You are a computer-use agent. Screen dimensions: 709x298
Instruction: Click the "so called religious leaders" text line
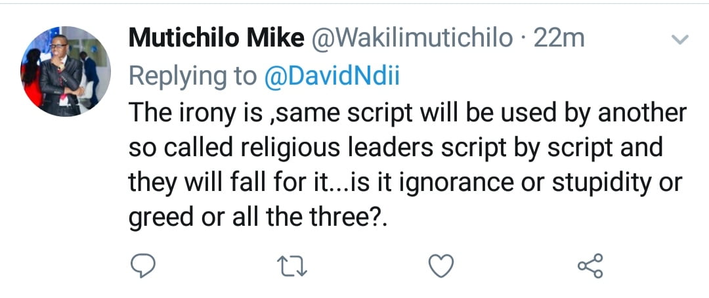point(394,148)
